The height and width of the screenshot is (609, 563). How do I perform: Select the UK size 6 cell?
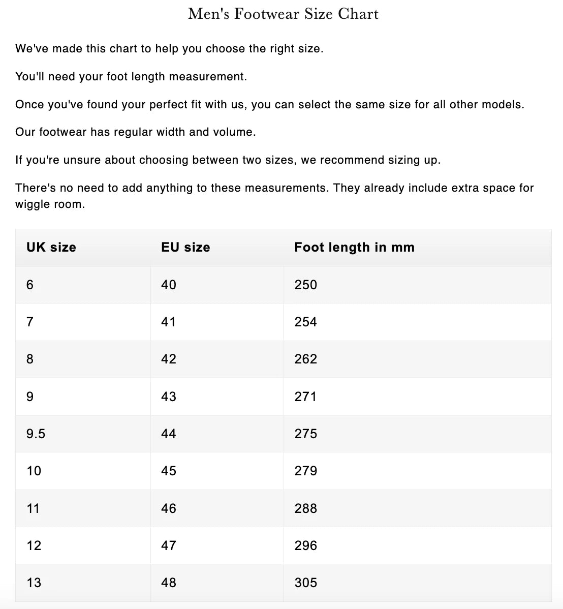(x=30, y=285)
